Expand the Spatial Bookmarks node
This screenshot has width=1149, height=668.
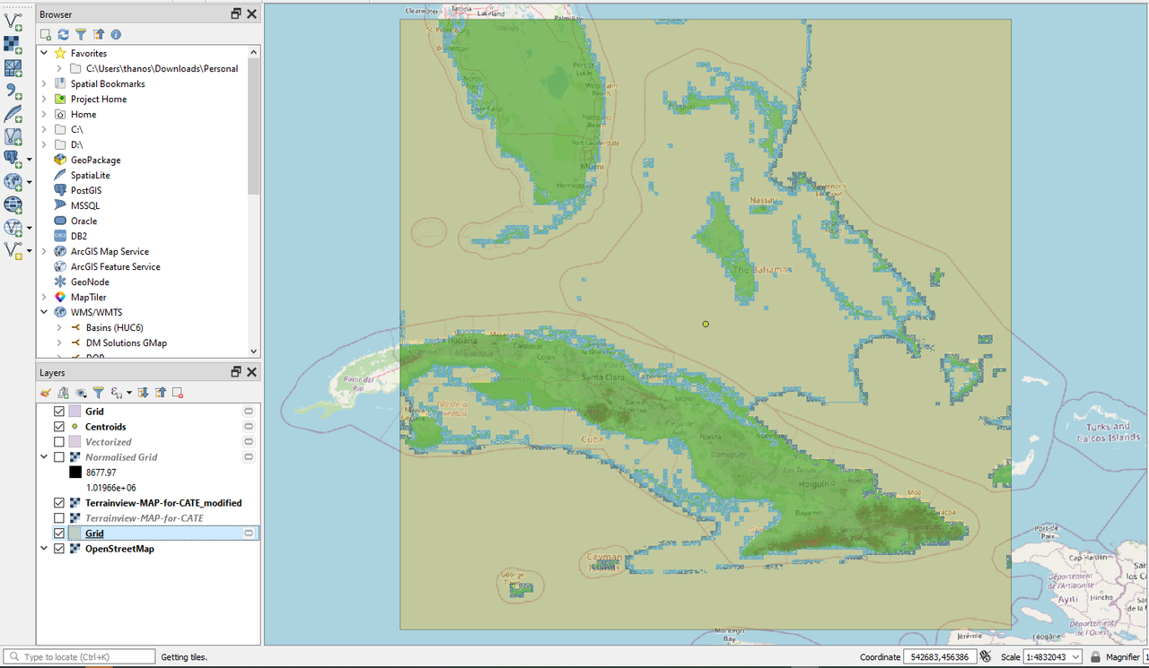pyautogui.click(x=44, y=83)
